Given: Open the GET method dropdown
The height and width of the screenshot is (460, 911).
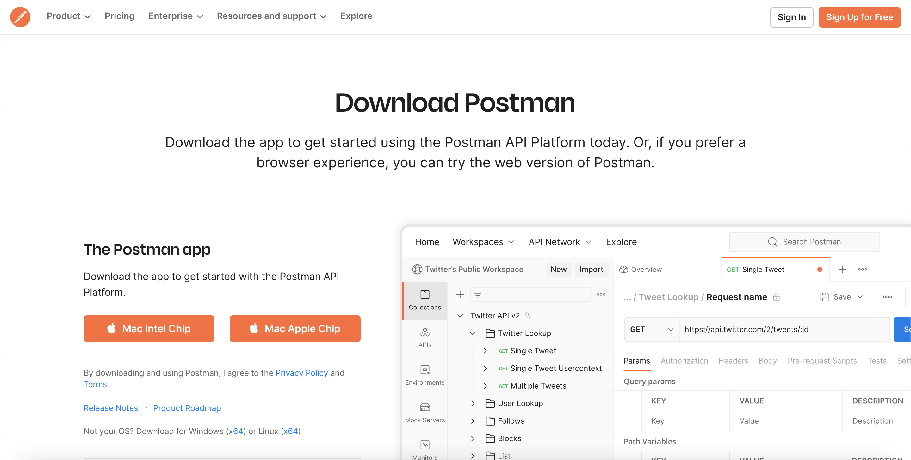Looking at the screenshot, I should click(x=651, y=330).
